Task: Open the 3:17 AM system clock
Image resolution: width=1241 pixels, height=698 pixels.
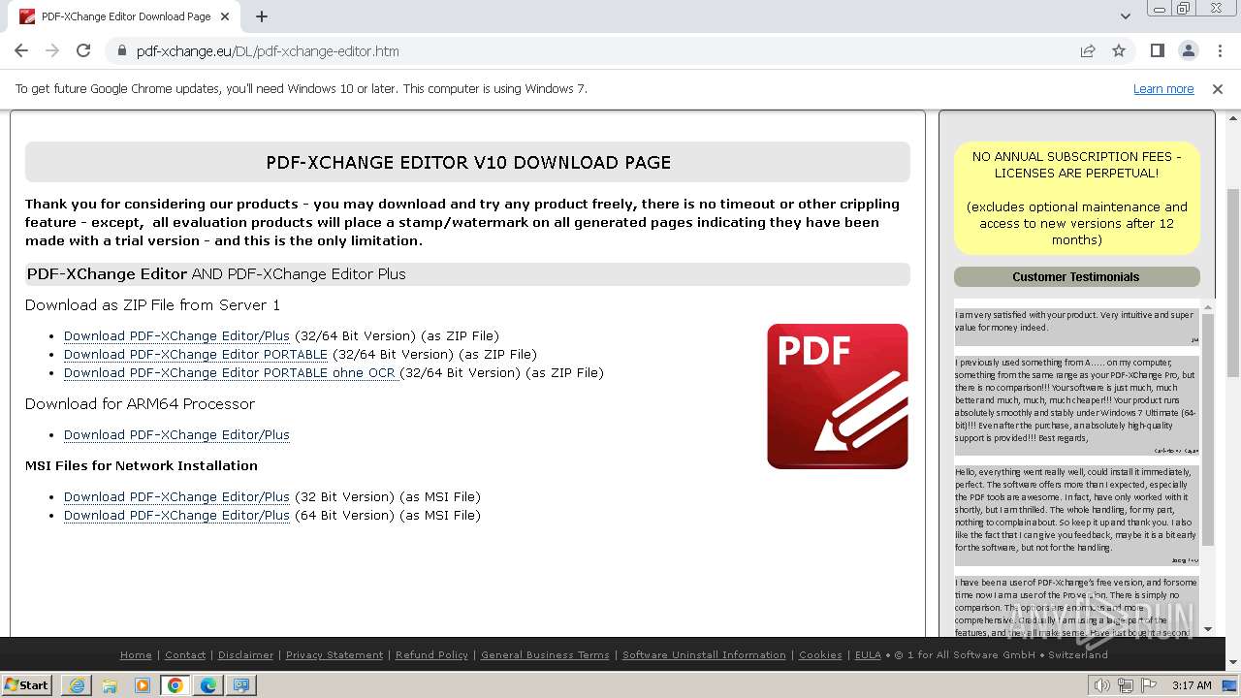Action: [1192, 684]
